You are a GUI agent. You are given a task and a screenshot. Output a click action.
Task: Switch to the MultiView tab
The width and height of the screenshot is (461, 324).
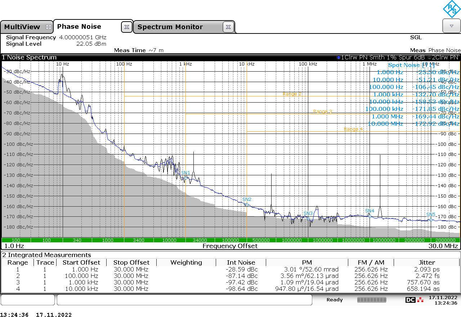[22, 27]
